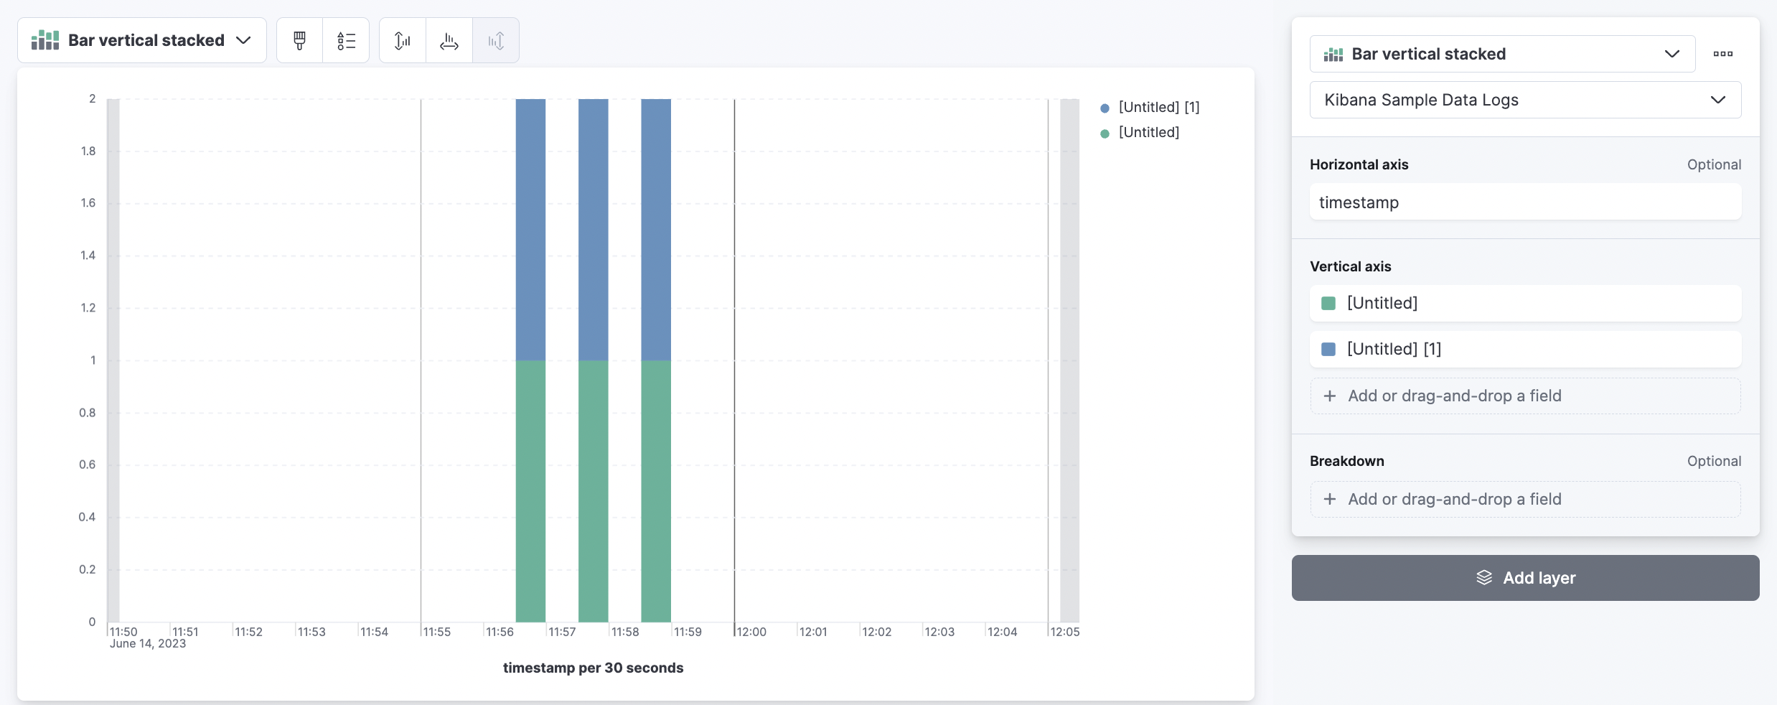Open the legend settings icon
The height and width of the screenshot is (705, 1777).
tap(346, 40)
